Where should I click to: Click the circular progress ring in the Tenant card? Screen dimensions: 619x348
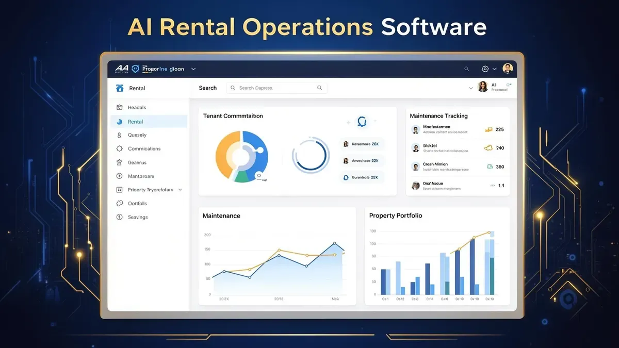[311, 155]
